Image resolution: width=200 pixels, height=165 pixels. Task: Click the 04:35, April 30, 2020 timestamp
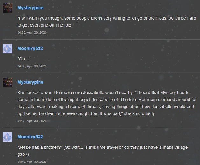tap(32, 66)
